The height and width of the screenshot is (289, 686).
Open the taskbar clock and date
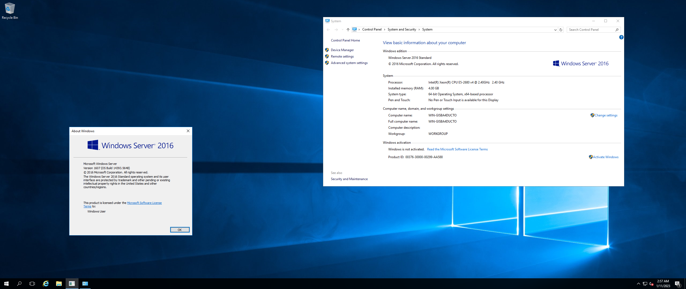coord(663,284)
